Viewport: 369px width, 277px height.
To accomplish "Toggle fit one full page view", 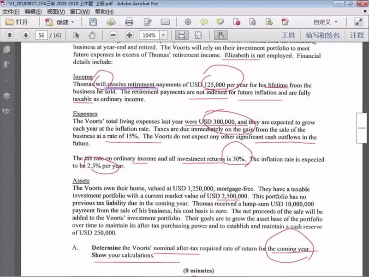I will point(198,35).
